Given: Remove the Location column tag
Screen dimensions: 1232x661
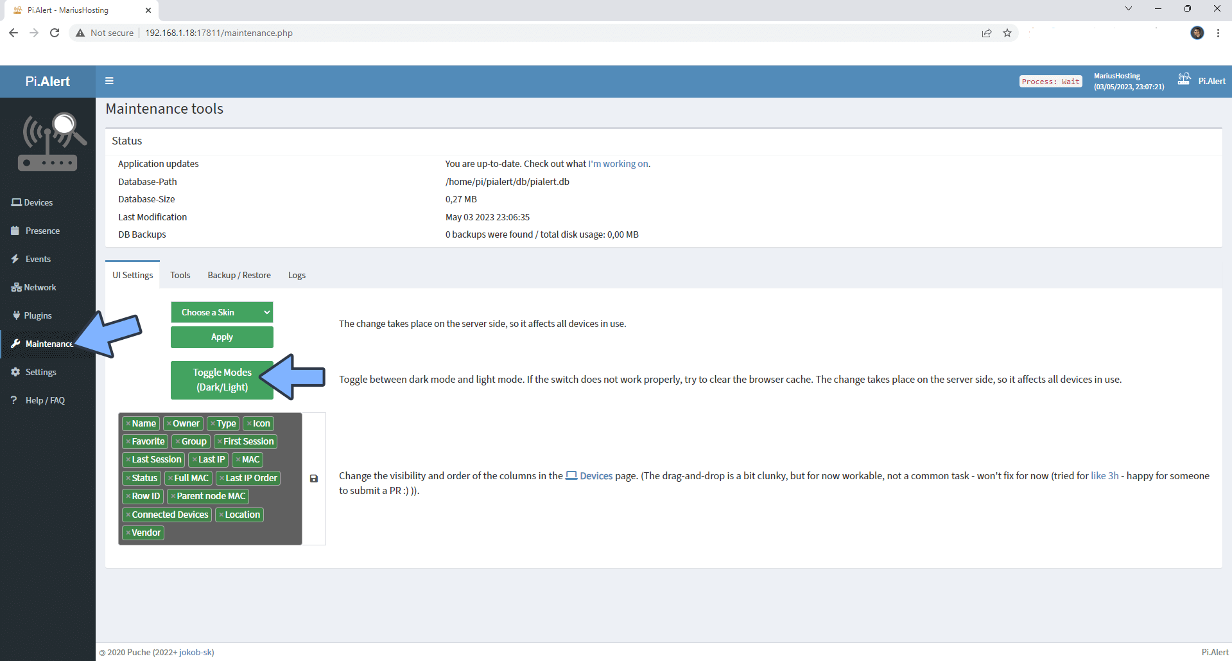Looking at the screenshot, I should tap(221, 515).
